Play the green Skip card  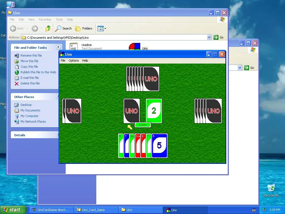click(132, 146)
